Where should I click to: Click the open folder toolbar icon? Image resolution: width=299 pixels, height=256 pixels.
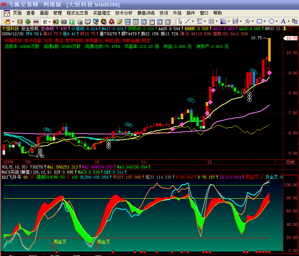(x=7, y=21)
